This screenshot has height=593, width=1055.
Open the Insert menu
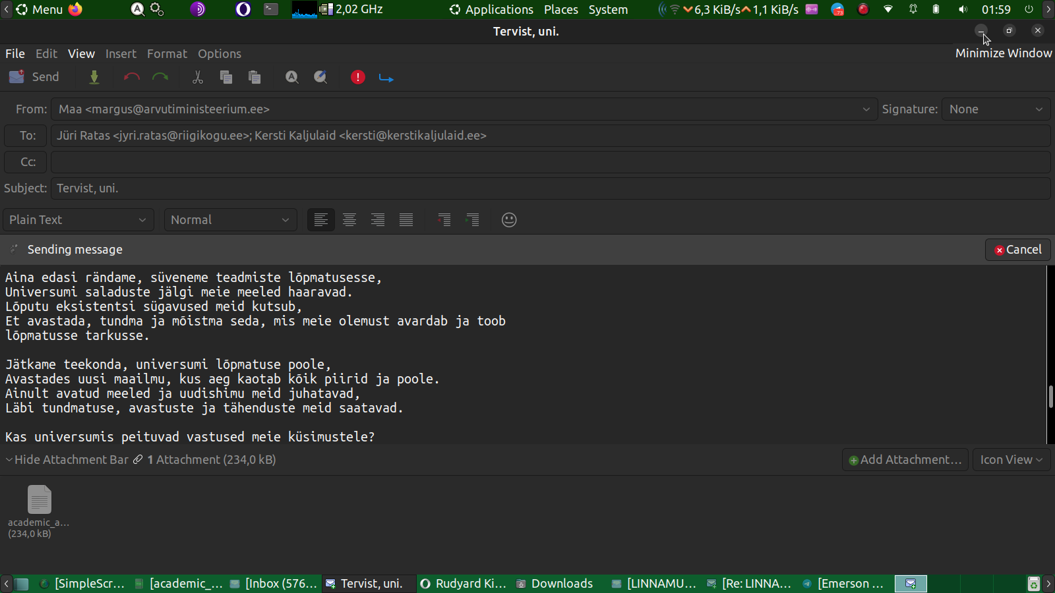(x=121, y=54)
